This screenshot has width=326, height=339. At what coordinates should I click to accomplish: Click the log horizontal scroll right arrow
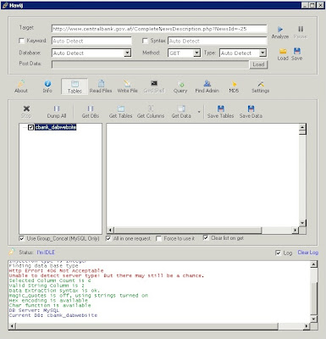tap(307, 326)
